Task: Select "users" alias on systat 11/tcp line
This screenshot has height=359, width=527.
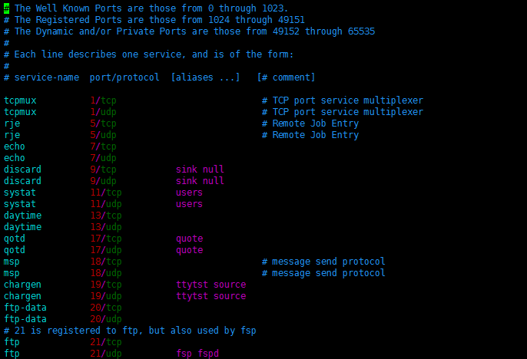Action: tap(189, 193)
